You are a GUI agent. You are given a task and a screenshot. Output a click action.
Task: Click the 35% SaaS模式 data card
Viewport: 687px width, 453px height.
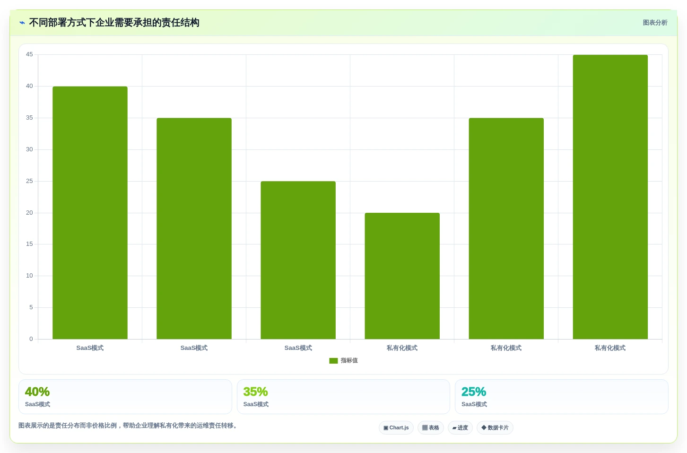[343, 397]
